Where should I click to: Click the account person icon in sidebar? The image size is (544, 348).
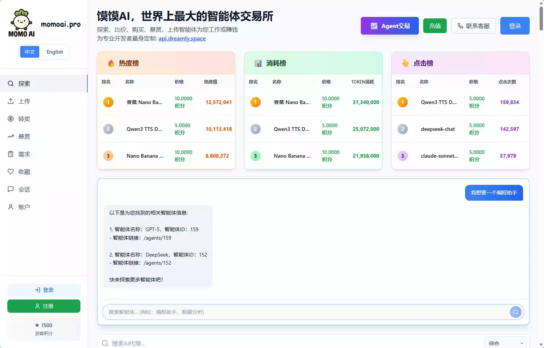11,207
